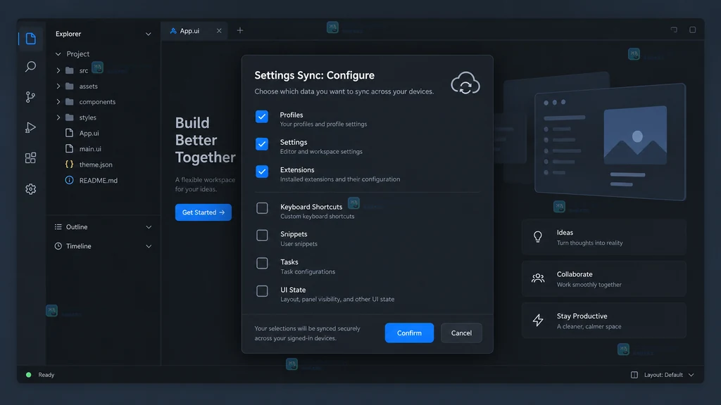Confirm the sync selections
This screenshot has height=405, width=721.
409,333
